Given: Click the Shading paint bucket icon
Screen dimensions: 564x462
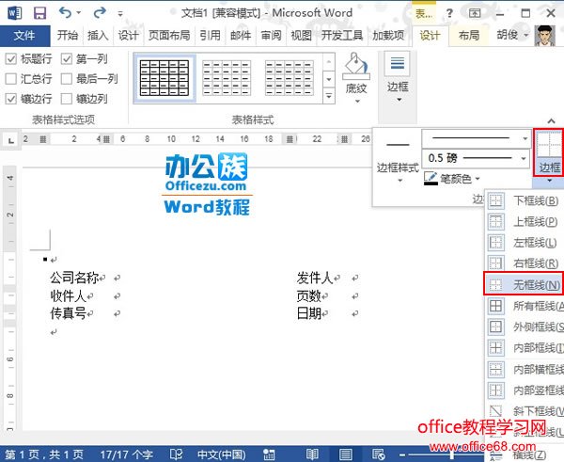Looking at the screenshot, I should pyautogui.click(x=355, y=66).
